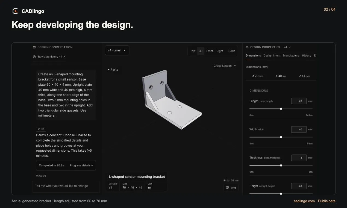Click the Length base_length slider handle
The height and width of the screenshot is (208, 347).
pos(281,109)
